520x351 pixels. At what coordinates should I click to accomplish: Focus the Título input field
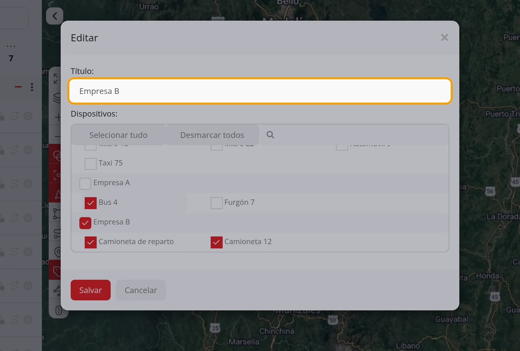(260, 91)
